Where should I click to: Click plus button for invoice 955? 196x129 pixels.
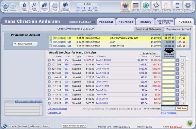click(177, 65)
